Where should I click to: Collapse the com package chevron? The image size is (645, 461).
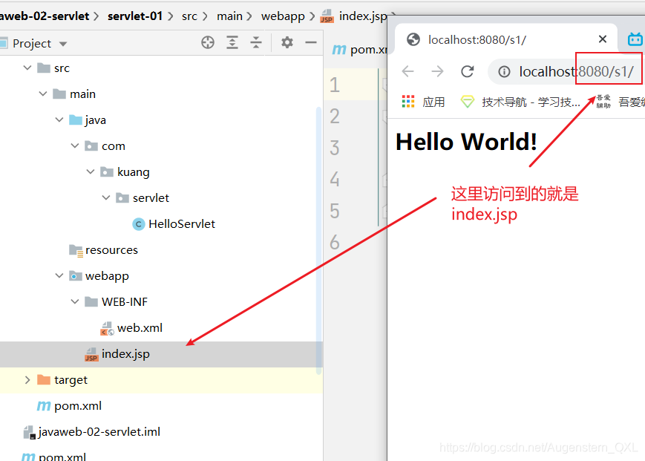pyautogui.click(x=75, y=146)
